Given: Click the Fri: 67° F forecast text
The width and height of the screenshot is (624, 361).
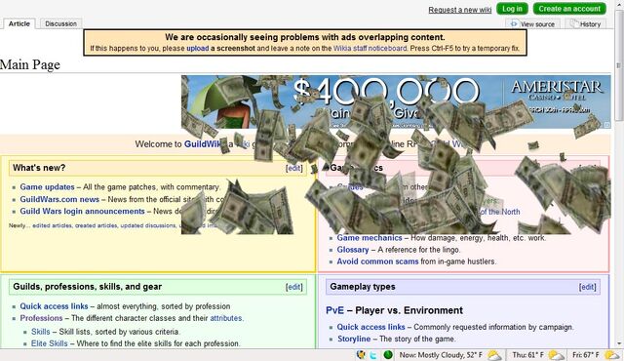Looking at the screenshot, I should [586, 355].
